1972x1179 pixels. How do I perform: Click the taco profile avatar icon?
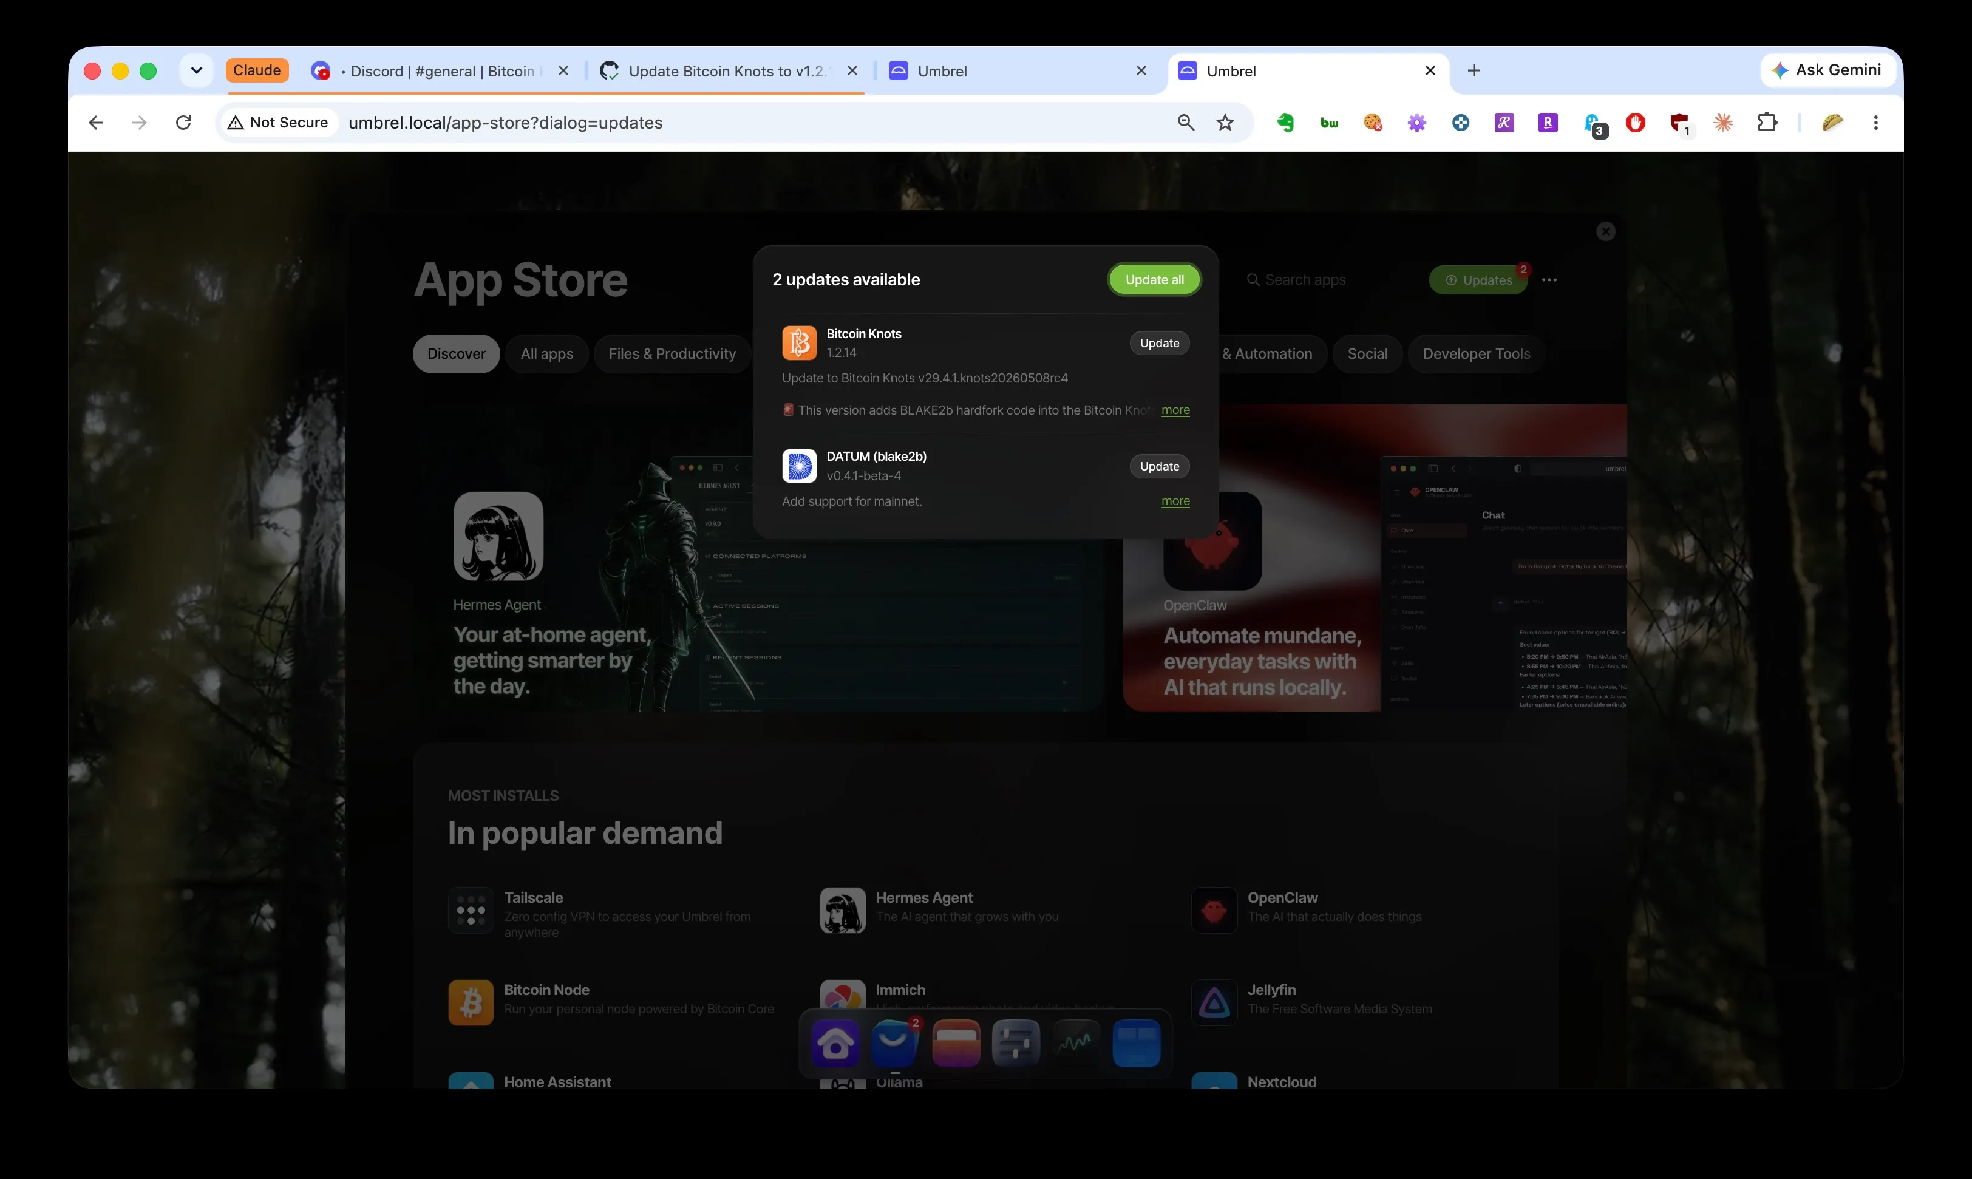(x=1832, y=123)
